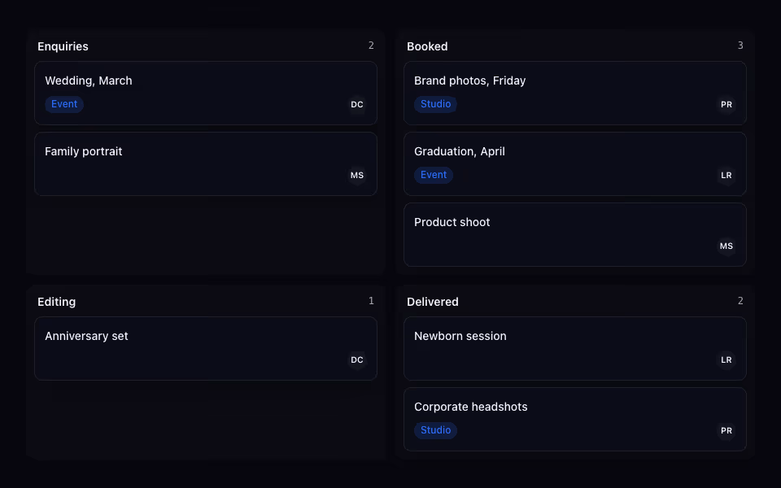Click the card count "3" in Booked column
This screenshot has width=781, height=488.
coord(740,46)
